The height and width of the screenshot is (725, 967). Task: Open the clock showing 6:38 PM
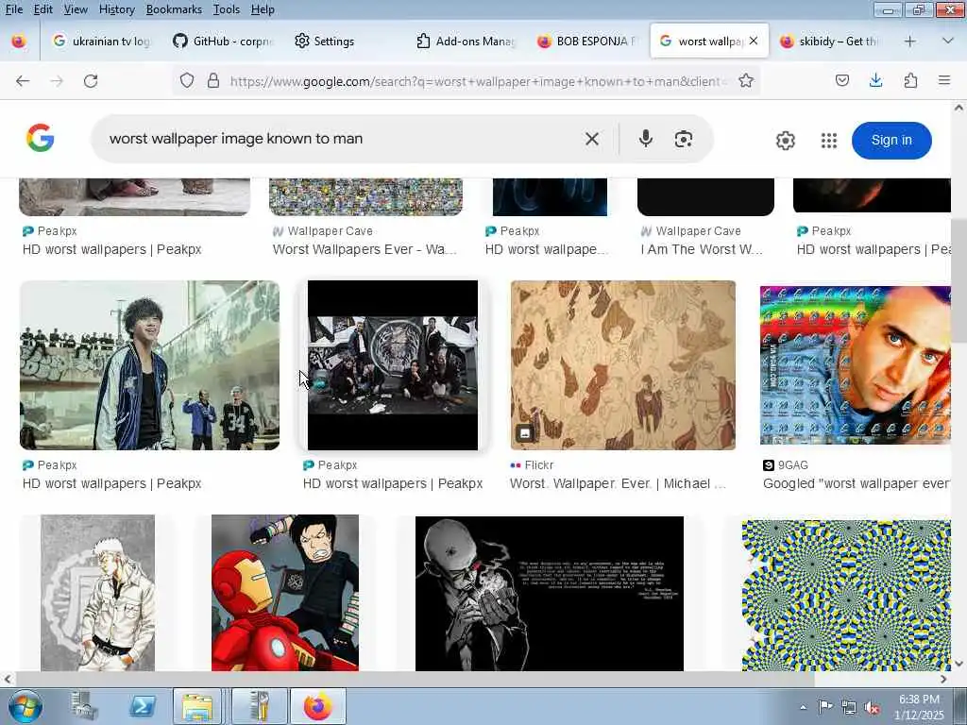click(918, 707)
